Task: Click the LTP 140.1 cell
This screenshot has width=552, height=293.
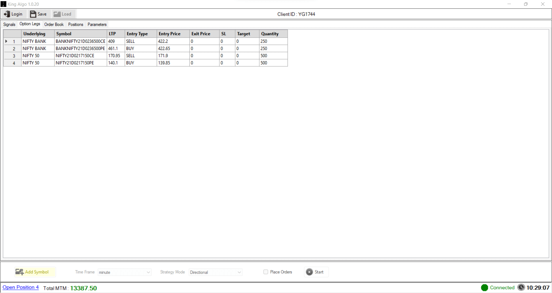Action: pyautogui.click(x=116, y=63)
